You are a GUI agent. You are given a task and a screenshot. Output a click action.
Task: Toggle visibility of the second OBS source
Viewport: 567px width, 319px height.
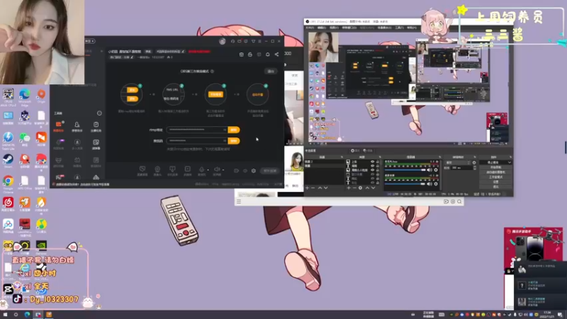(373, 166)
